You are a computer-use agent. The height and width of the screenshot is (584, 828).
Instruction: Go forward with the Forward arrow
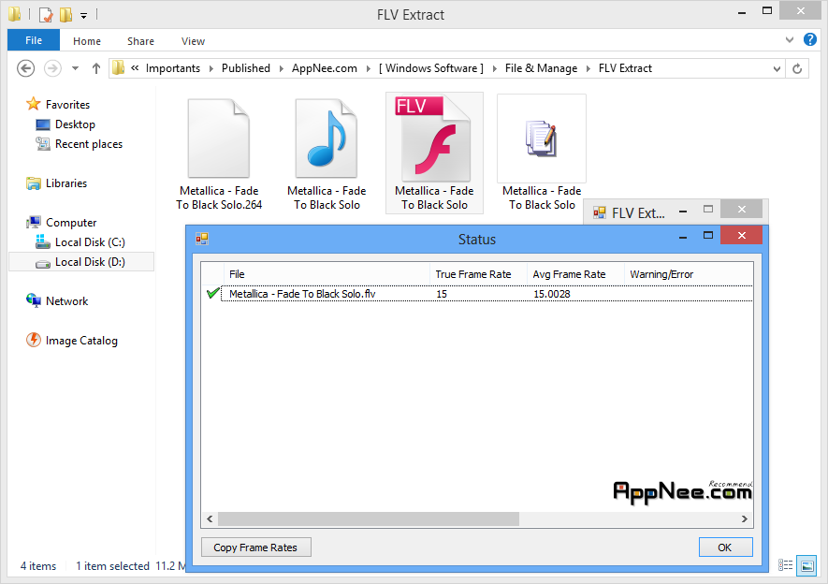pyautogui.click(x=52, y=68)
